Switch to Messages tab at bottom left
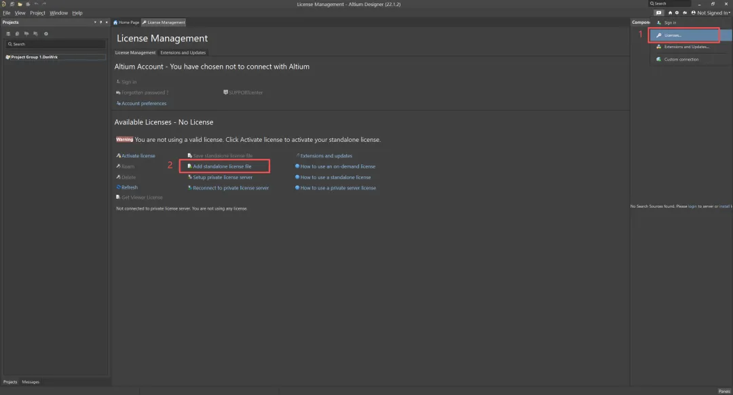 31,382
